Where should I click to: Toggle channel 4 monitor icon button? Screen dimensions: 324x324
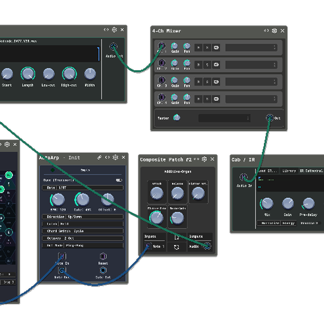pos(216,99)
